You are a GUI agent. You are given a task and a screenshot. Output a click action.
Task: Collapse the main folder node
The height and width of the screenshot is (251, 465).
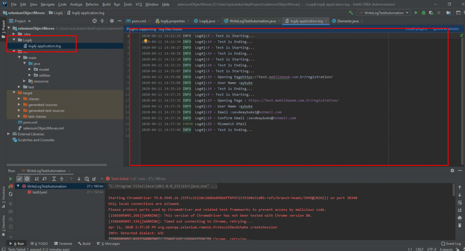[19, 57]
